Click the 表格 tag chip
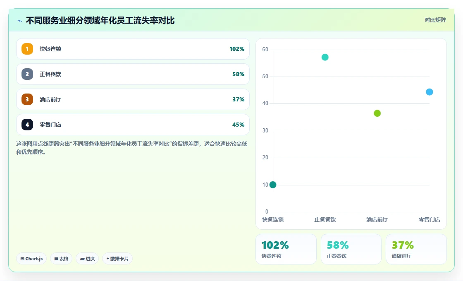 61,259
